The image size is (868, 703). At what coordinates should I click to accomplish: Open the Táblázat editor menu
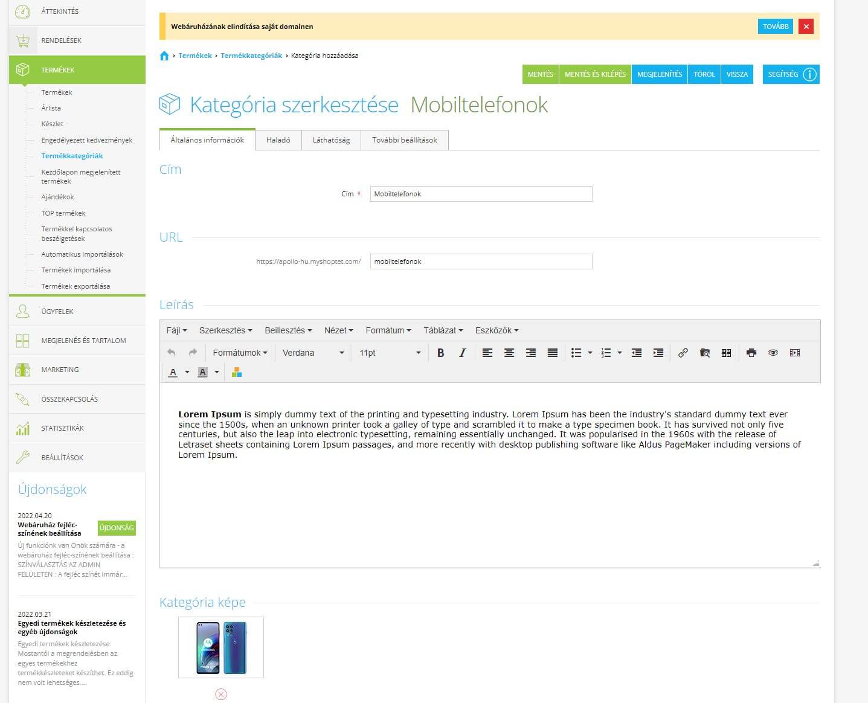tap(443, 330)
